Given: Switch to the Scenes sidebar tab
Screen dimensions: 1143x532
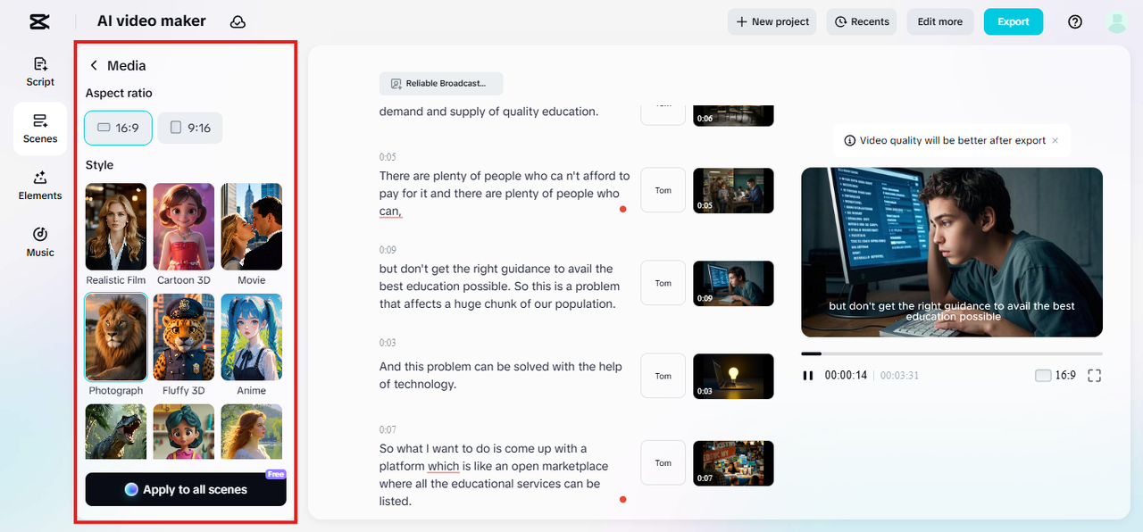Looking at the screenshot, I should click(x=40, y=129).
